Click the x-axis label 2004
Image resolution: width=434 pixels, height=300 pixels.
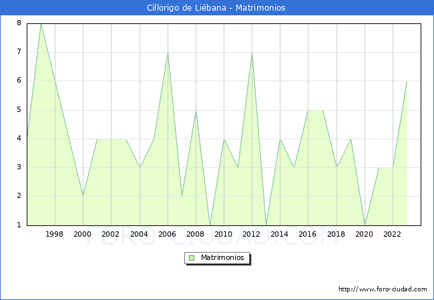(x=140, y=234)
